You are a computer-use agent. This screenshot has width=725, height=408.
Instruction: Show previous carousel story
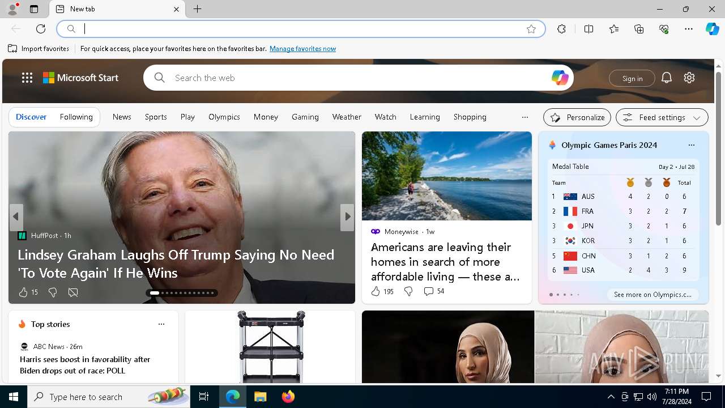point(16,217)
